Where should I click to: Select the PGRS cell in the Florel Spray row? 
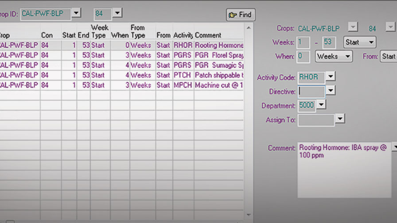(x=183, y=55)
